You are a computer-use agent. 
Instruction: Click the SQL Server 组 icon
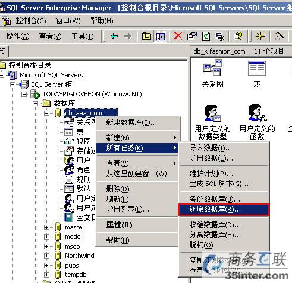(x=24, y=84)
